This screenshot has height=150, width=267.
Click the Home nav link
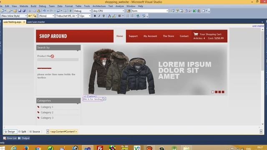pos(120,36)
